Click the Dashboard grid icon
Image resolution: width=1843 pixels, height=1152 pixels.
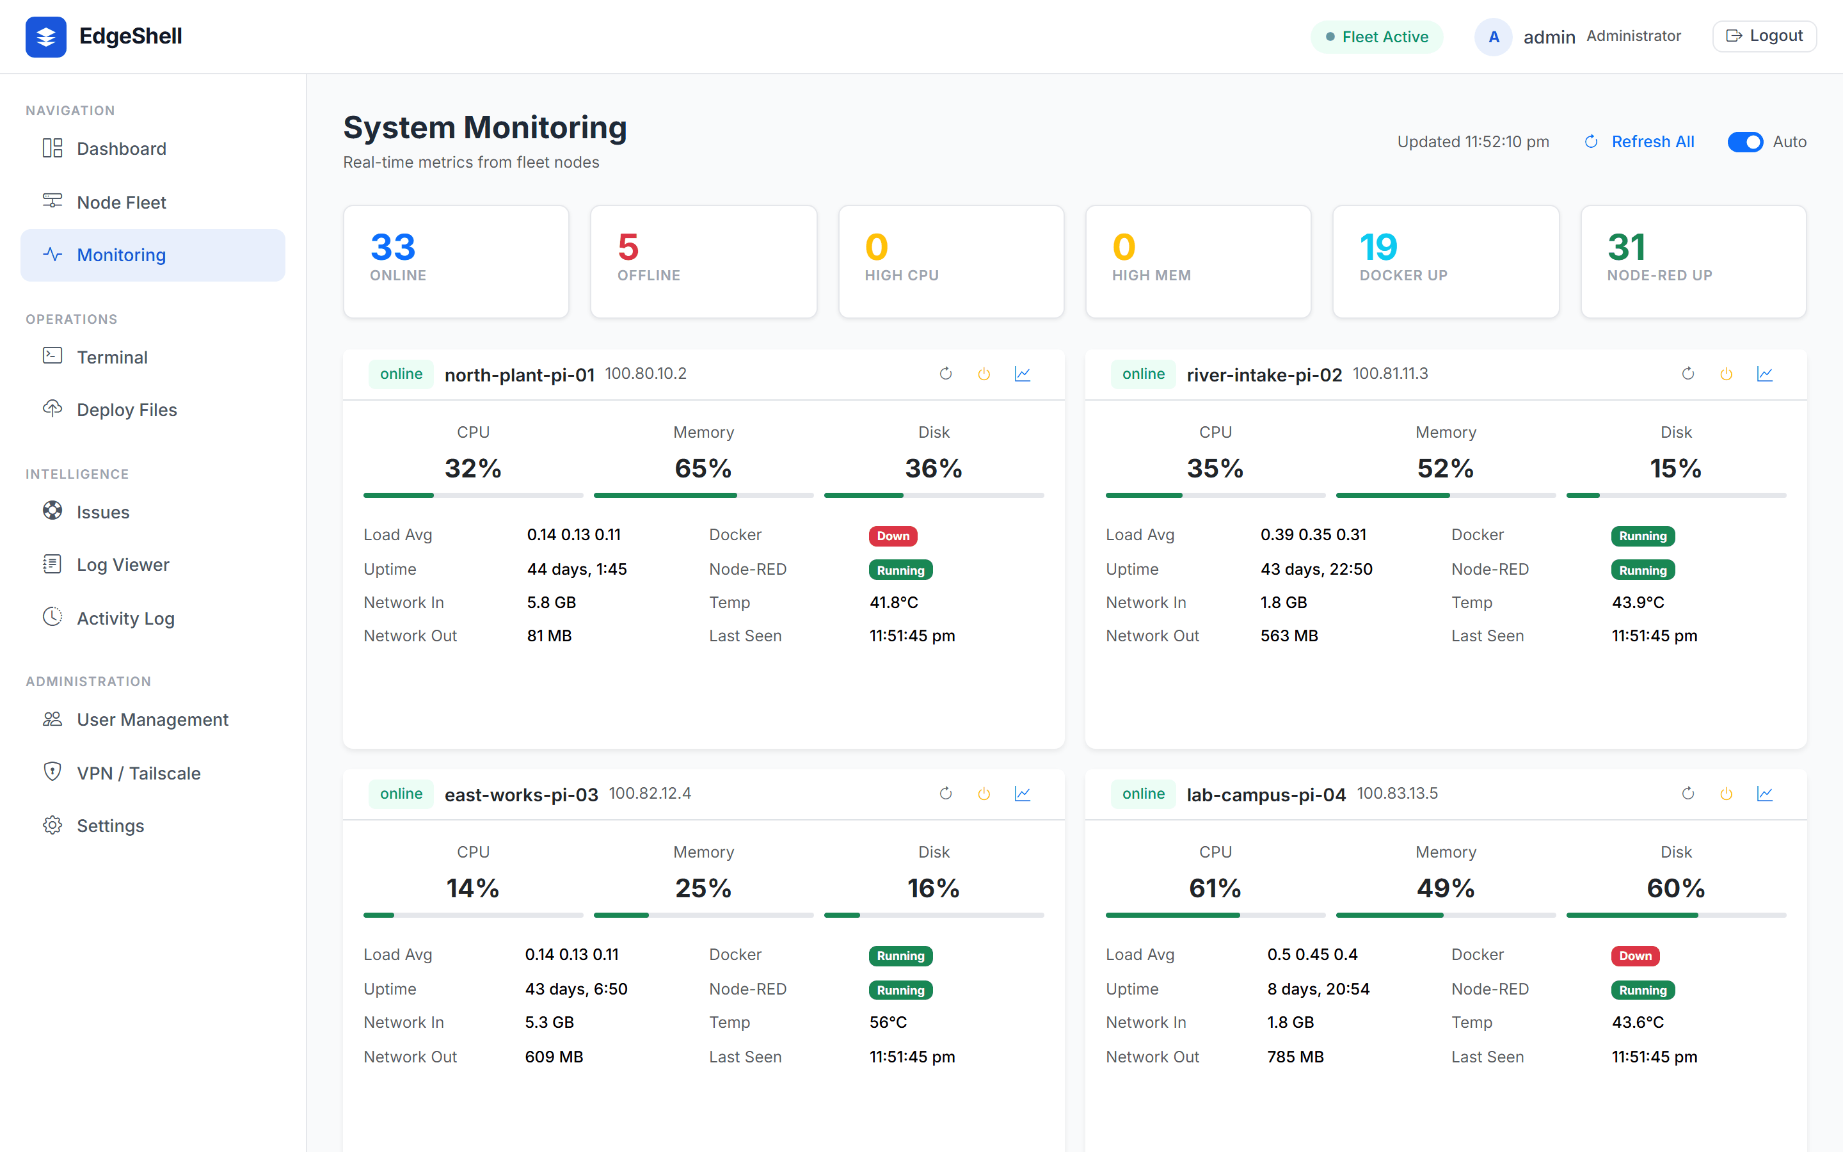52,148
